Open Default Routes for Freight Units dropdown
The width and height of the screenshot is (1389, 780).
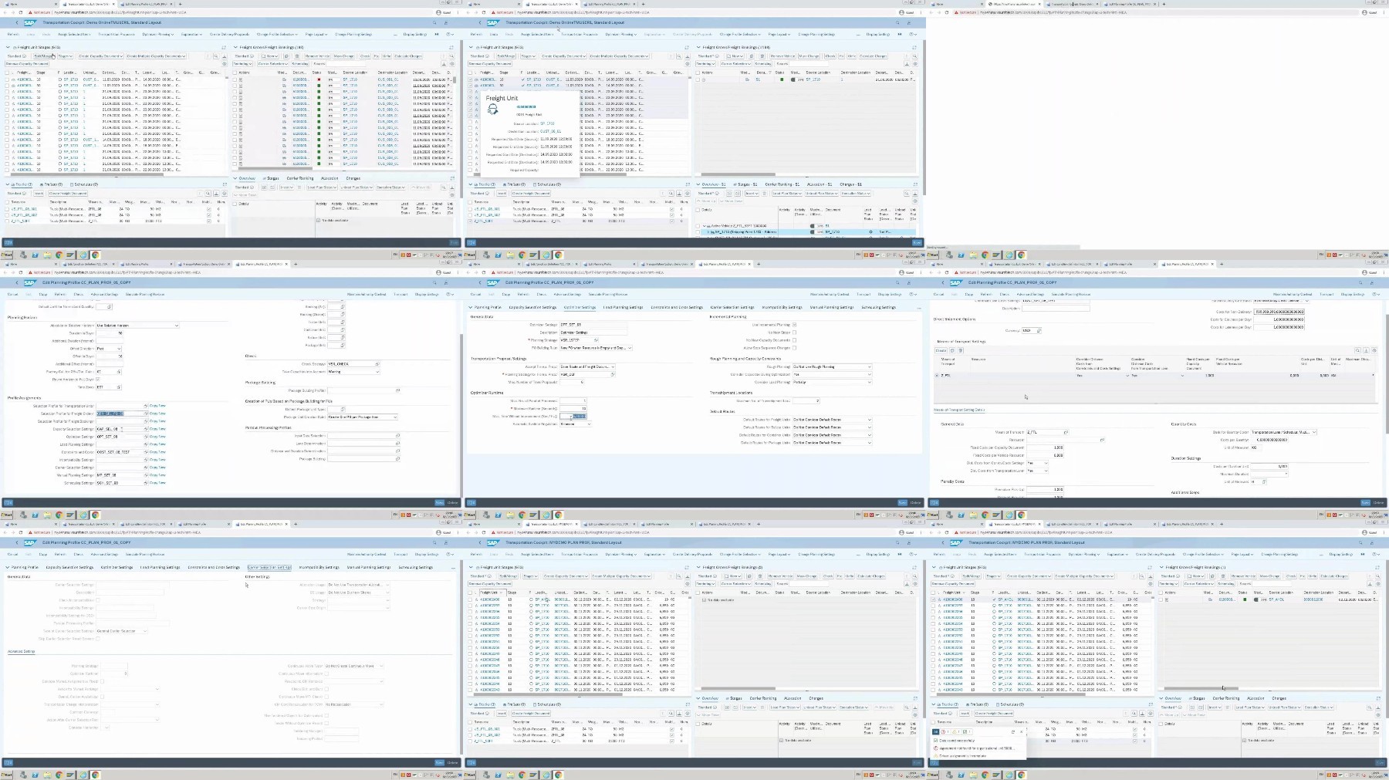(832, 420)
